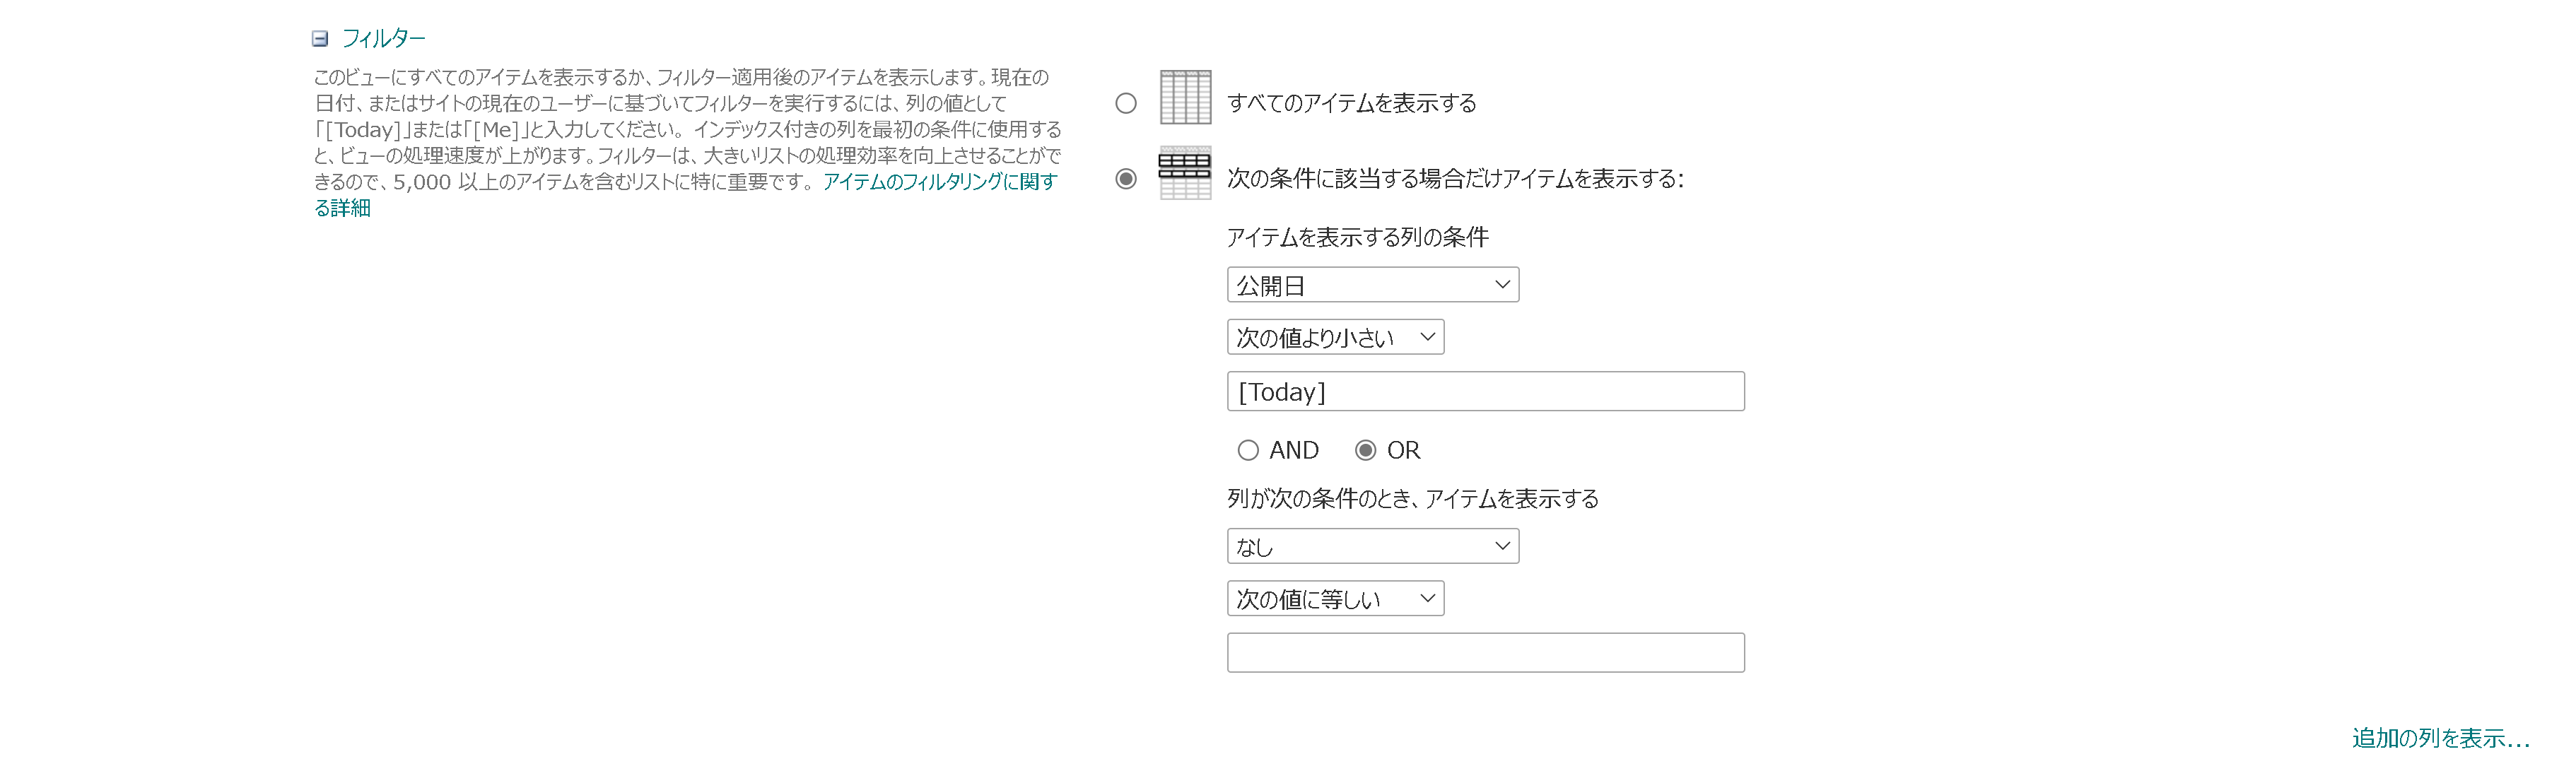This screenshot has width=2576, height=771.
Task: Click the AND label text
Action: [1294, 450]
